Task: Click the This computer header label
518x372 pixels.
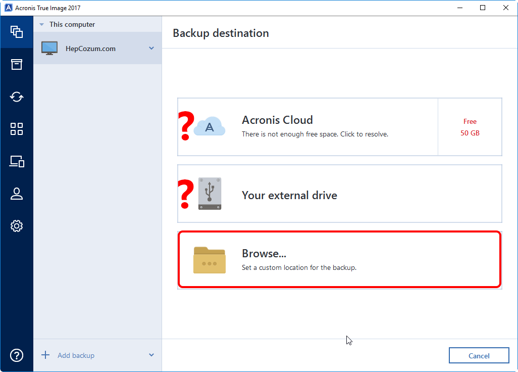Action: [72, 24]
